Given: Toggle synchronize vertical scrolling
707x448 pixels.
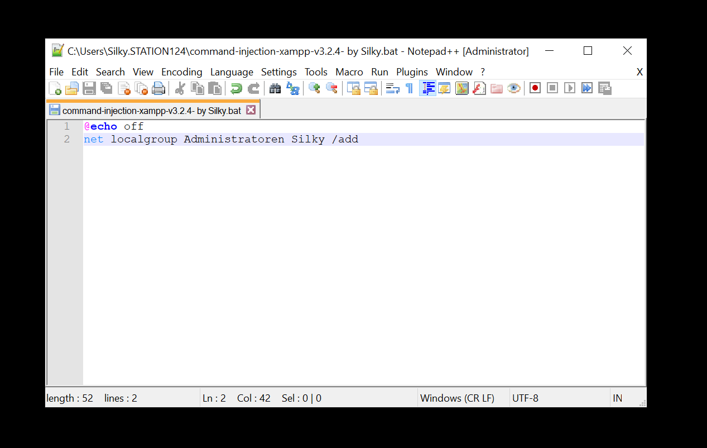Looking at the screenshot, I should pyautogui.click(x=353, y=88).
